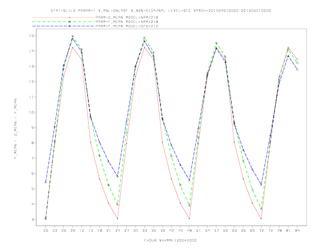
Task: Click y-axis tick label 12
Action: tap(32, 82)
